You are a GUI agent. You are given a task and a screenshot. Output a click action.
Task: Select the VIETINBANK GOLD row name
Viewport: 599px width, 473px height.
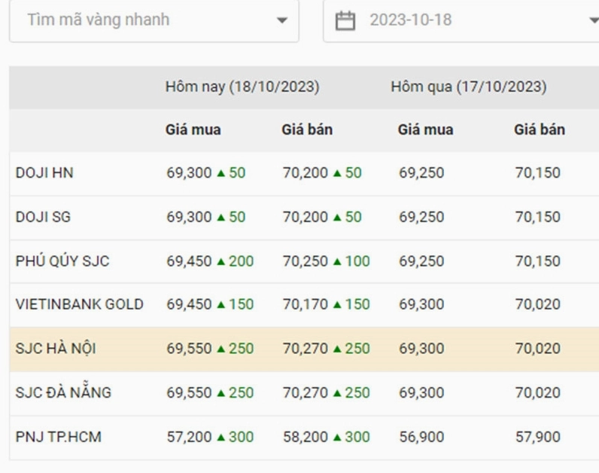click(x=80, y=304)
